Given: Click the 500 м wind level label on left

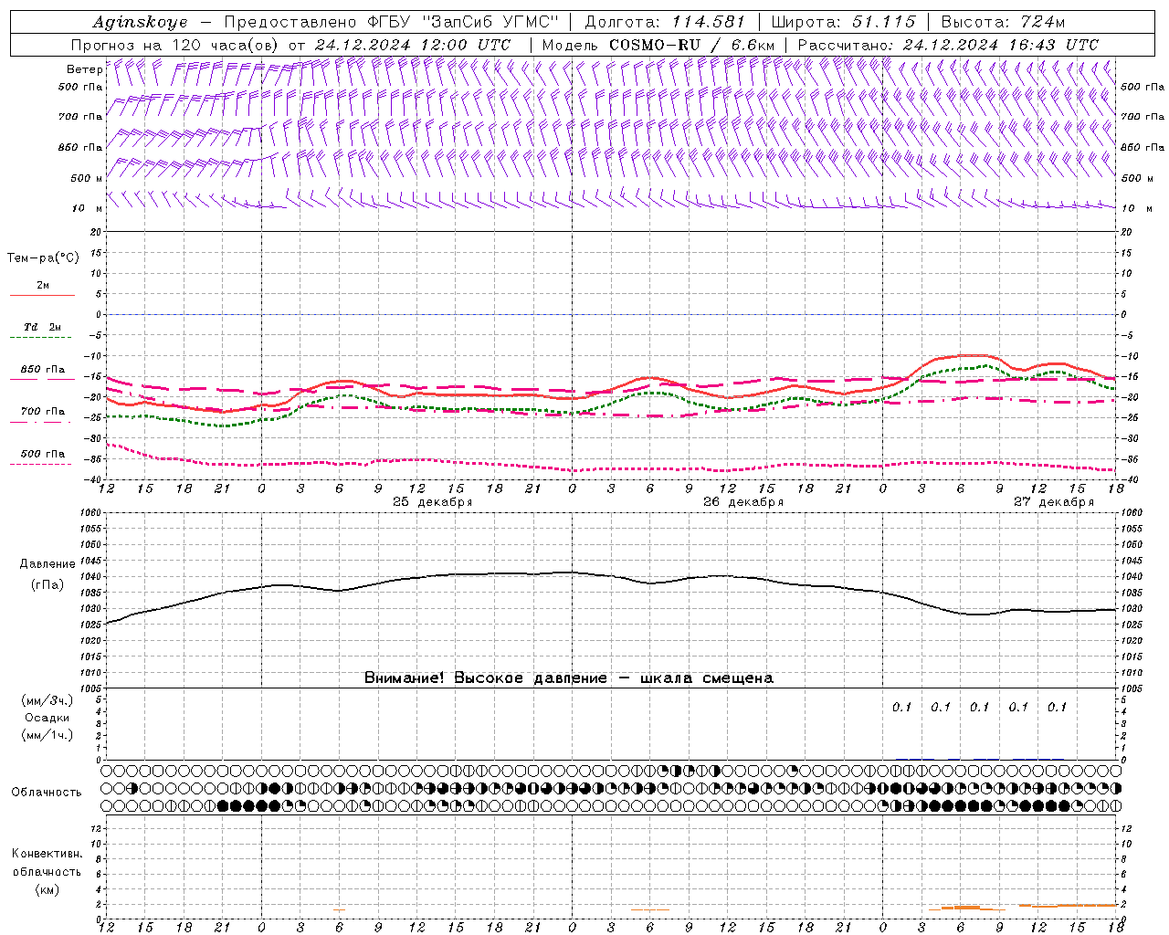Looking at the screenshot, I should 87,178.
